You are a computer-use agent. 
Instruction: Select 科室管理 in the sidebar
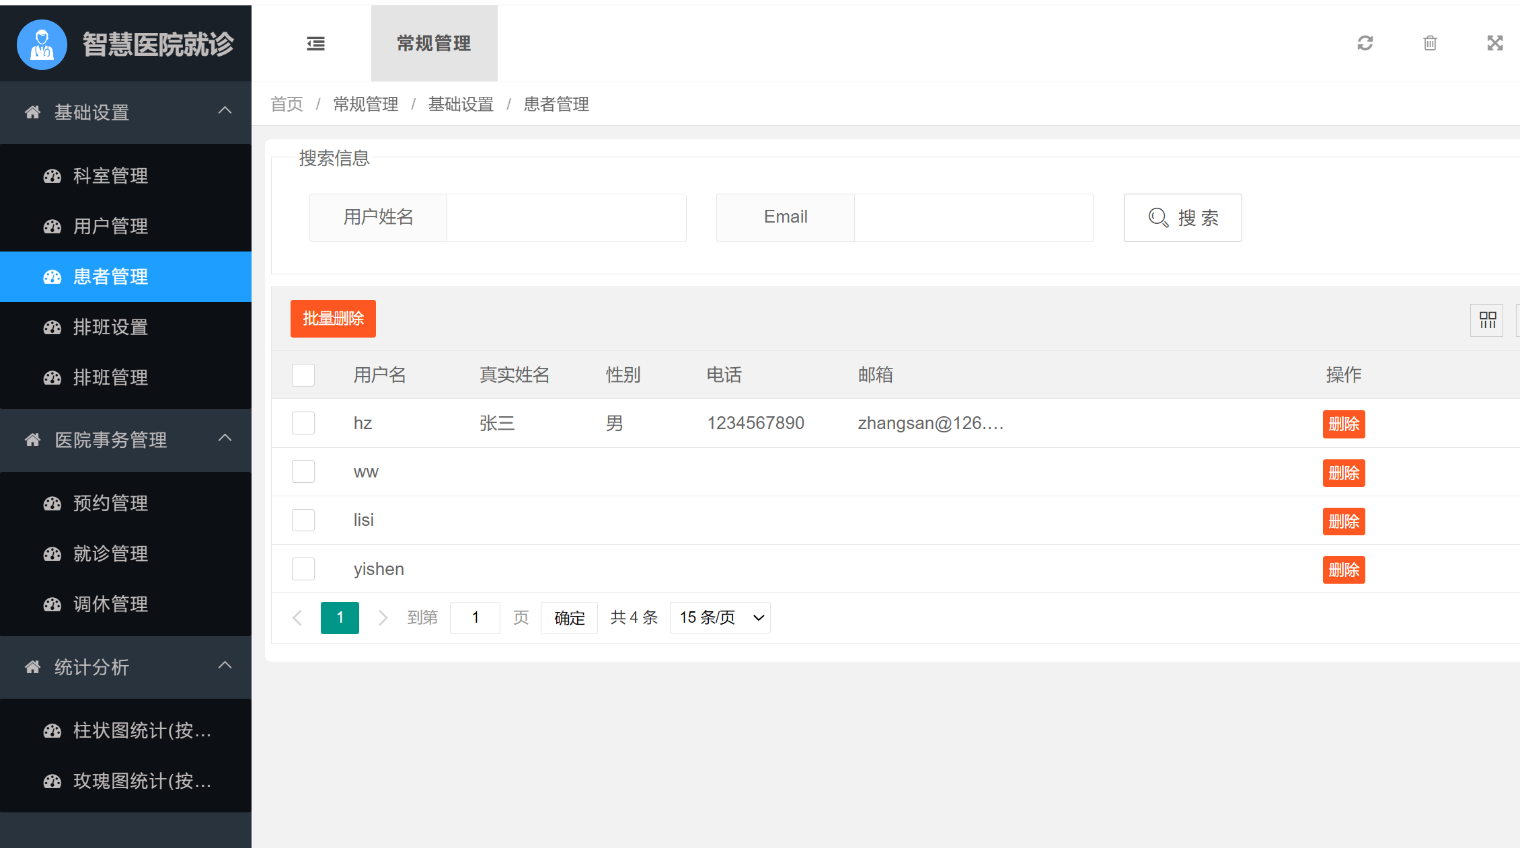coord(110,176)
